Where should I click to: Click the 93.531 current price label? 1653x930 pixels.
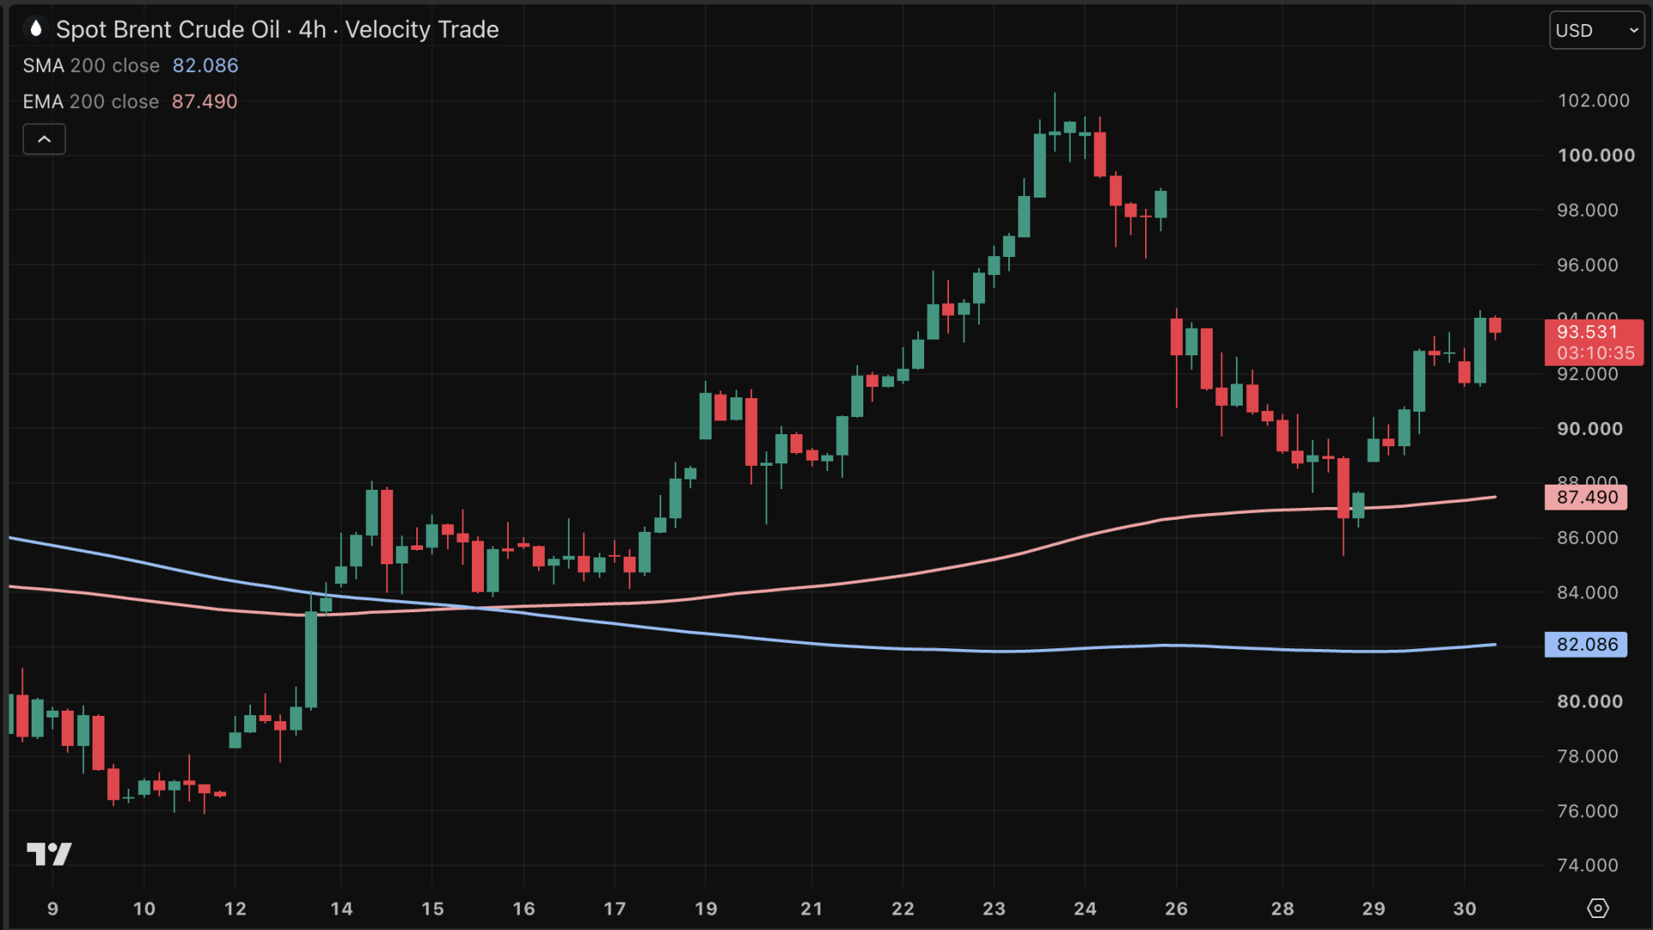click(x=1587, y=332)
